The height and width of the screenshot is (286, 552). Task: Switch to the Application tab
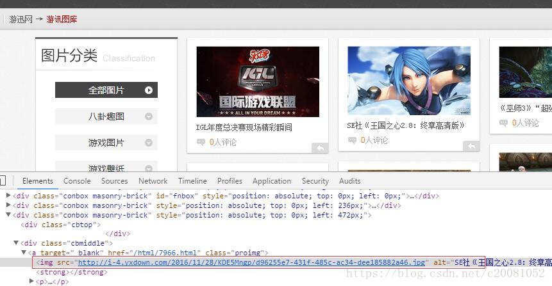[x=272, y=181]
